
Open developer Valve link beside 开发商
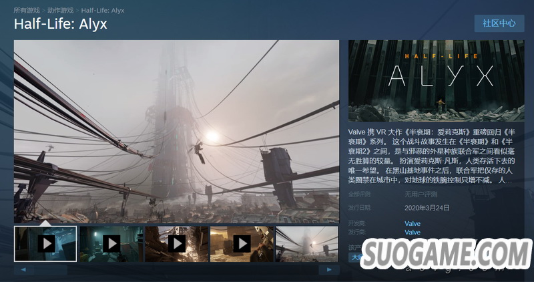(413, 224)
